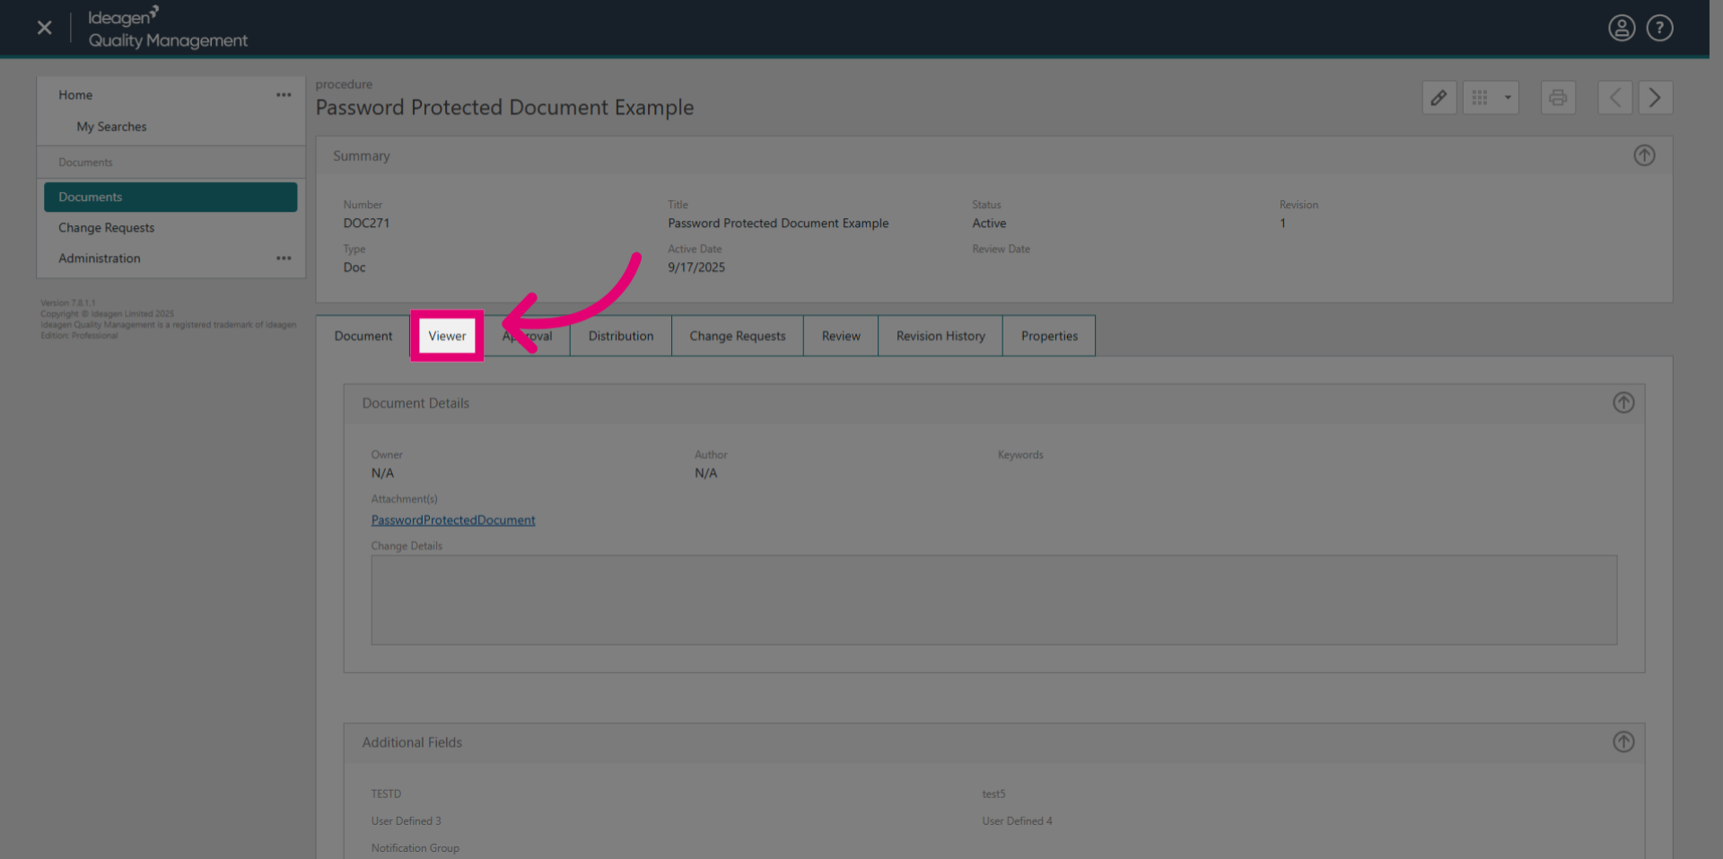Open the user account profile icon
The width and height of the screenshot is (1723, 859).
1621,28
